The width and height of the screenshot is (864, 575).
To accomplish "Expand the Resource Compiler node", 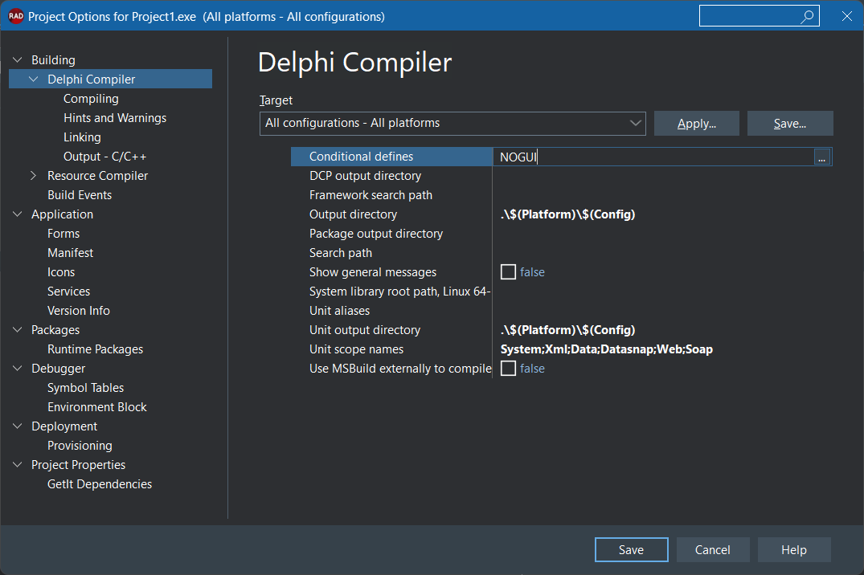I will pos(34,176).
